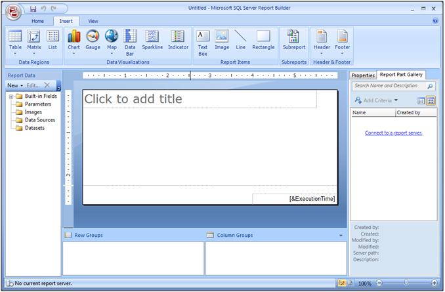
Task: Select the Data Sources folder
Action: click(x=35, y=120)
